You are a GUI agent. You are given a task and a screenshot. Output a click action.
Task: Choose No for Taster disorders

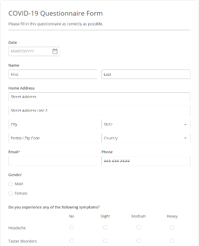pyautogui.click(x=72, y=241)
